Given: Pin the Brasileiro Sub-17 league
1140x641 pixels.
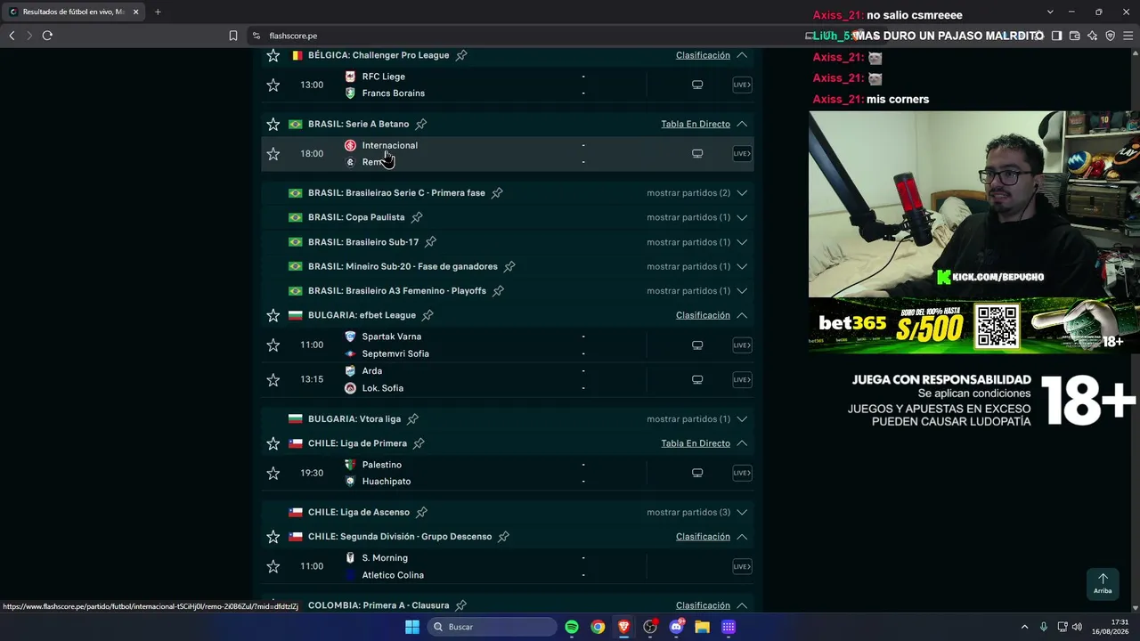Looking at the screenshot, I should tap(431, 242).
